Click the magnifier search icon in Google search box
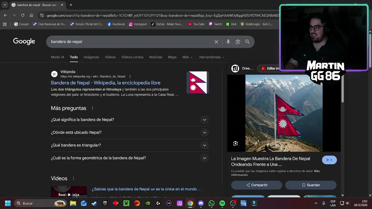The height and width of the screenshot is (209, 372). [247, 42]
